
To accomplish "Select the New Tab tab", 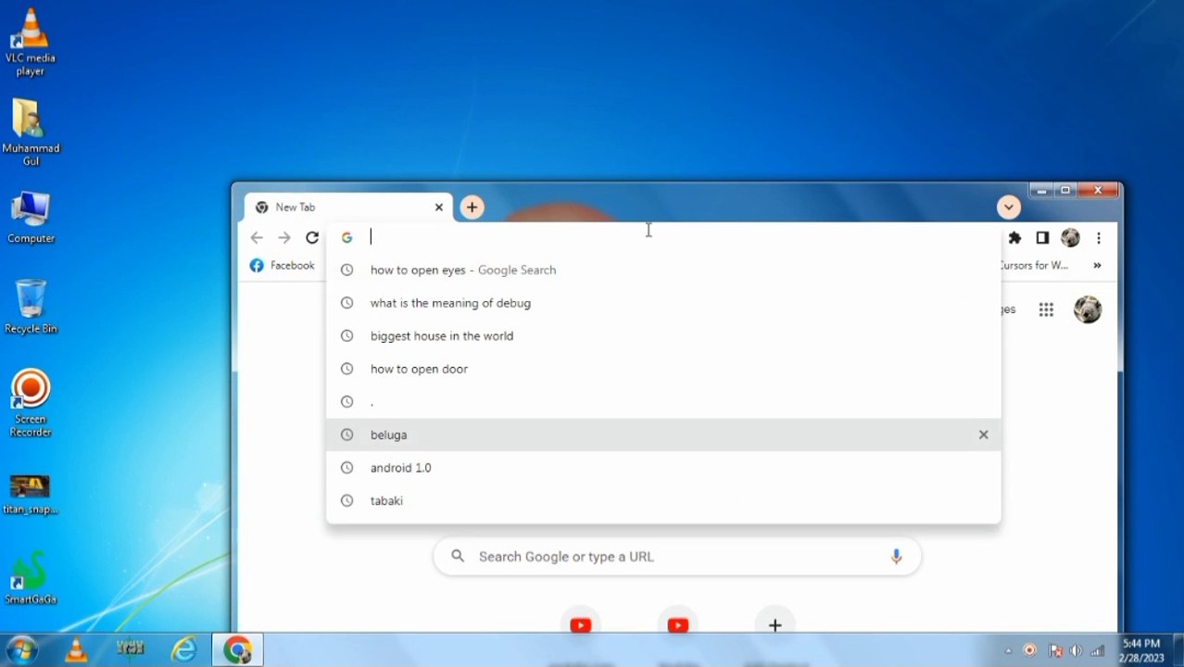I will (348, 207).
